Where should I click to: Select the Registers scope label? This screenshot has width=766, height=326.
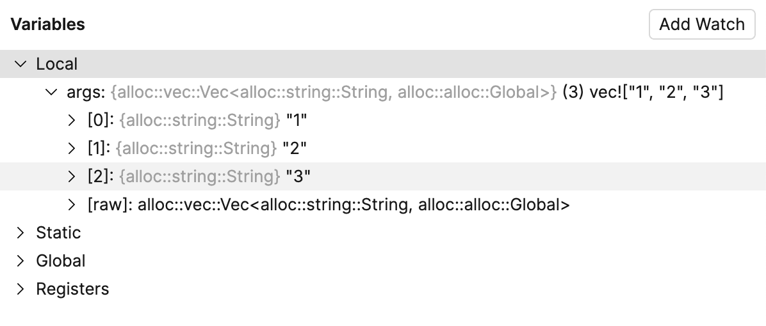[72, 289]
